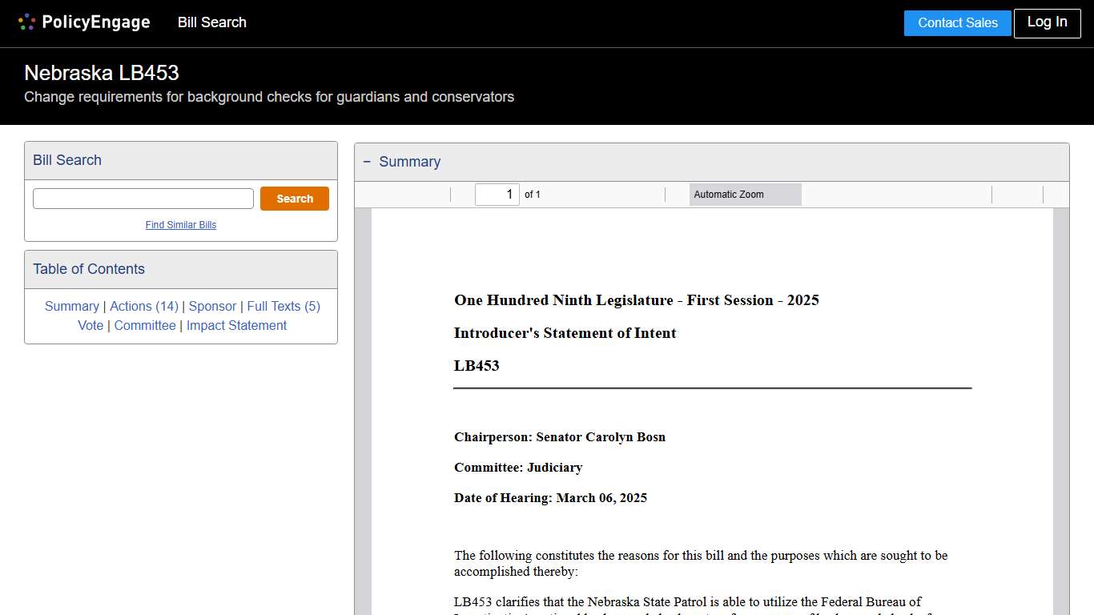Open the Actions (14) section
The width and height of the screenshot is (1094, 615).
click(x=144, y=306)
